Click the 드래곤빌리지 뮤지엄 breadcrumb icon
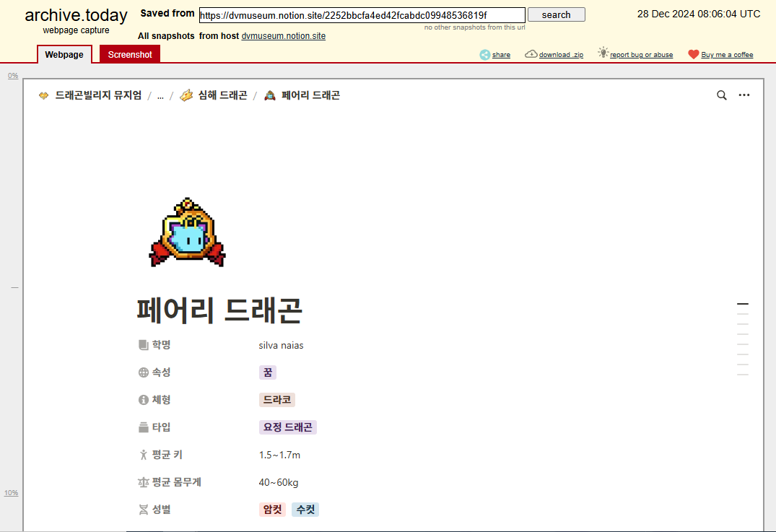The height and width of the screenshot is (532, 776). (x=43, y=95)
